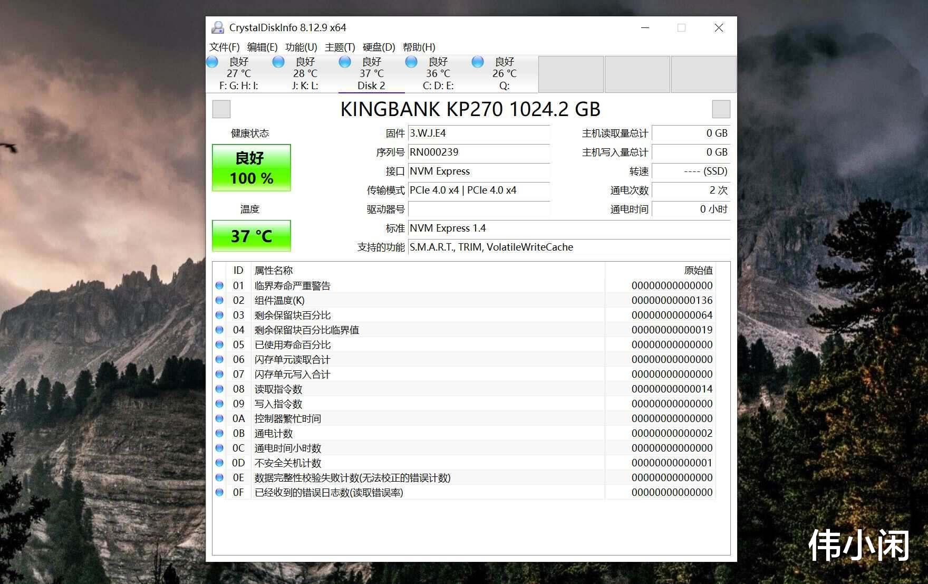Image resolution: width=928 pixels, height=584 pixels.
Task: Select row 已经收到的错误日志数(读取错误率)
Action: (x=464, y=492)
